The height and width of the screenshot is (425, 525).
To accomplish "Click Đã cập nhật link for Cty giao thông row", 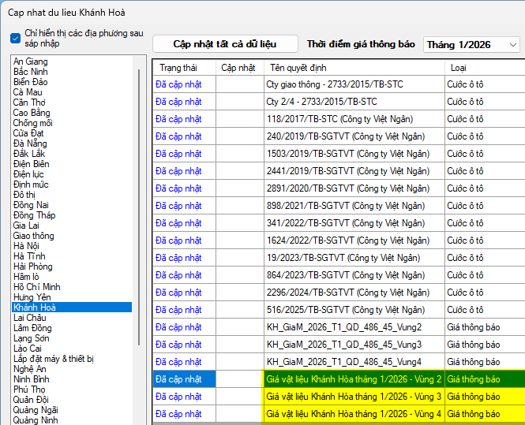I will (x=178, y=84).
